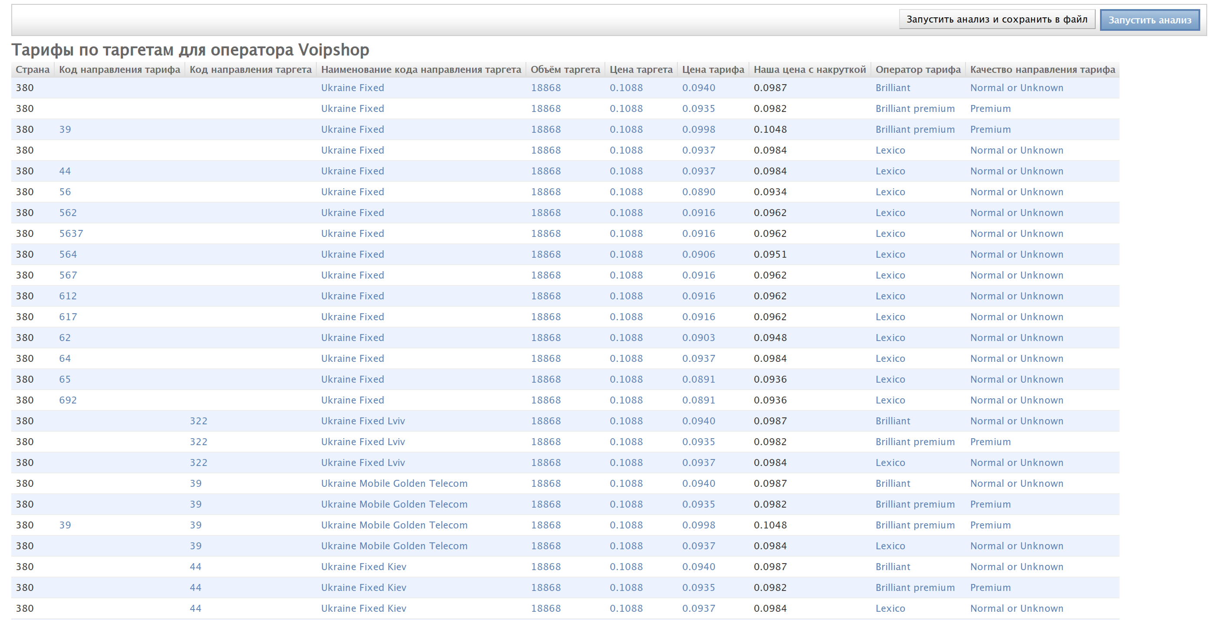Click the marked-up price 0.0948
1215x620 pixels.
coord(770,338)
